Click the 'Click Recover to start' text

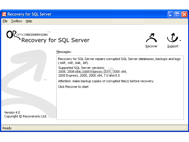[73, 87]
